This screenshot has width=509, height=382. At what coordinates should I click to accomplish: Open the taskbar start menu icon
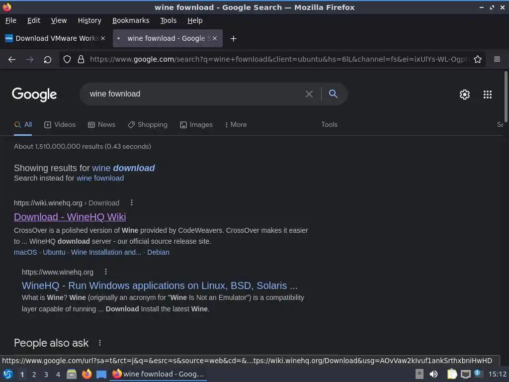(x=8, y=374)
